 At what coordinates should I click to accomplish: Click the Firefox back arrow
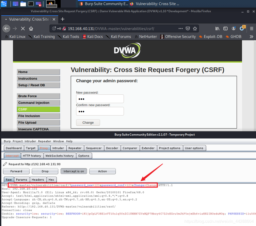pyautogui.click(x=6, y=29)
